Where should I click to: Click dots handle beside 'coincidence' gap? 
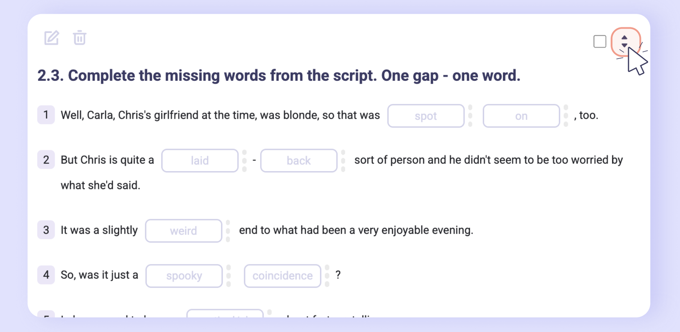(x=327, y=276)
